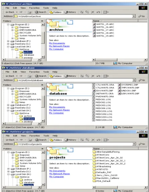Screen dimensions: 149x192
Task: Select database folder in archive window tree
Action: pos(29,55)
